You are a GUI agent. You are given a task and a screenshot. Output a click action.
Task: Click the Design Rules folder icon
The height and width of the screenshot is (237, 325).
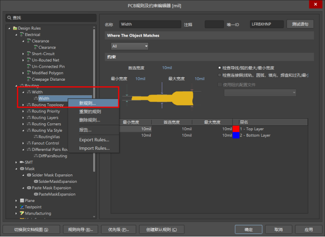(x=15, y=28)
